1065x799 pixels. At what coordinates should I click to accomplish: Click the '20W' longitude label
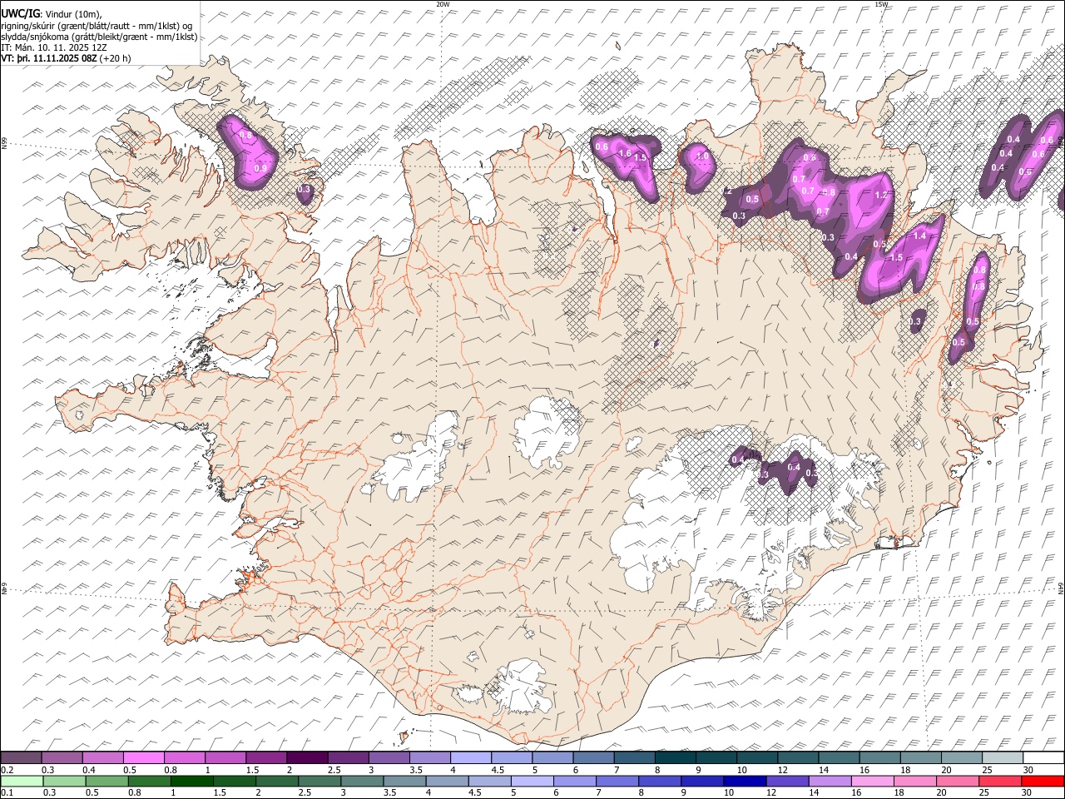coord(443,4)
